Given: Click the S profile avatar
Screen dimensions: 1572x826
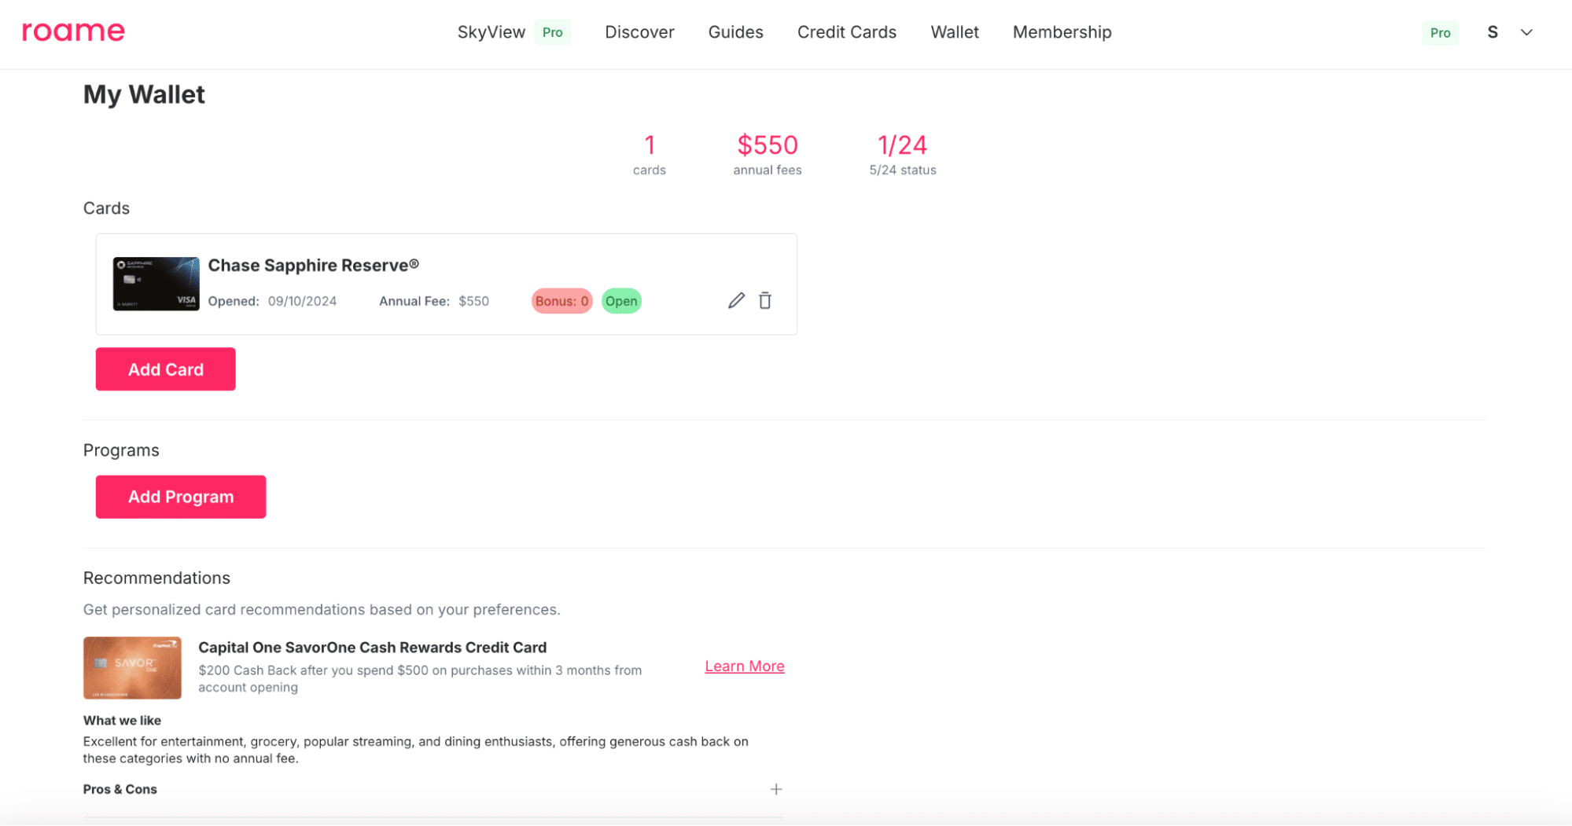Looking at the screenshot, I should click(x=1492, y=32).
